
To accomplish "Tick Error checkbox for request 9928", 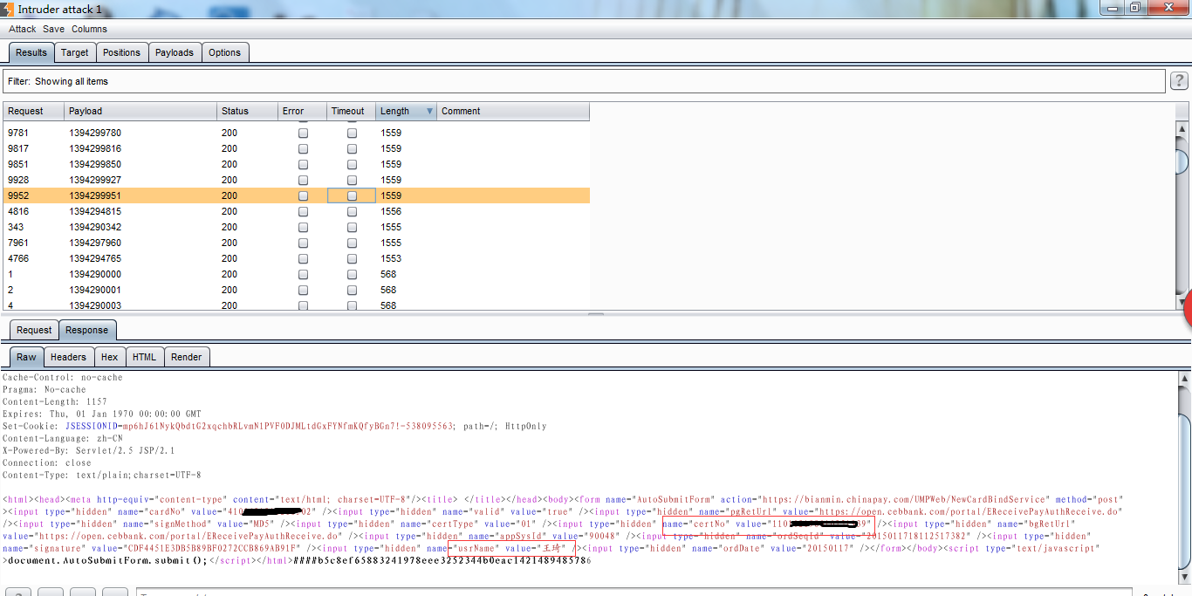I will point(303,181).
